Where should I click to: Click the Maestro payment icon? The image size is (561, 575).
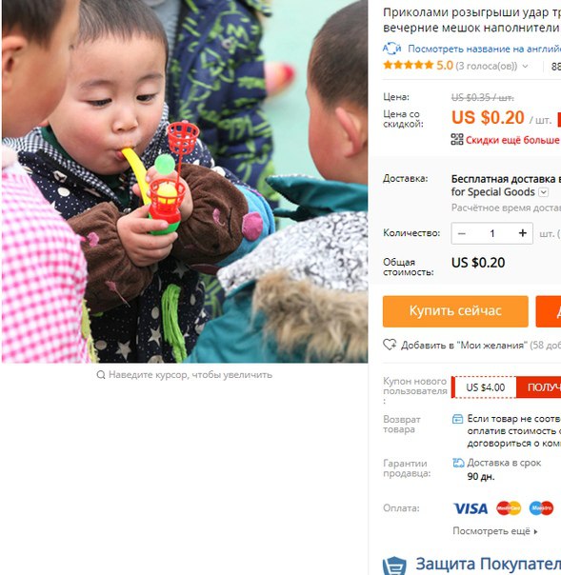(541, 508)
